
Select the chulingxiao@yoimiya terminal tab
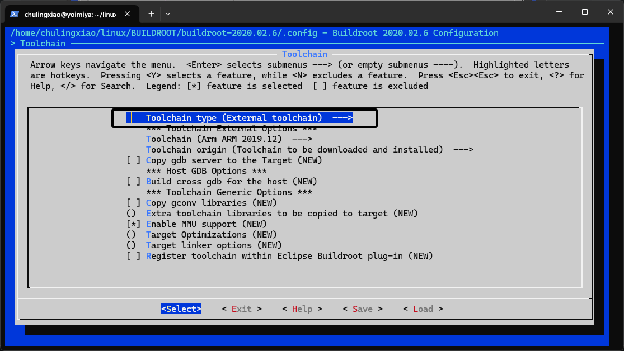coord(72,14)
